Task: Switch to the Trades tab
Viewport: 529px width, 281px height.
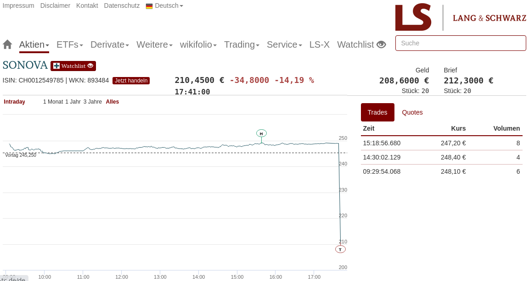Action: [x=377, y=112]
